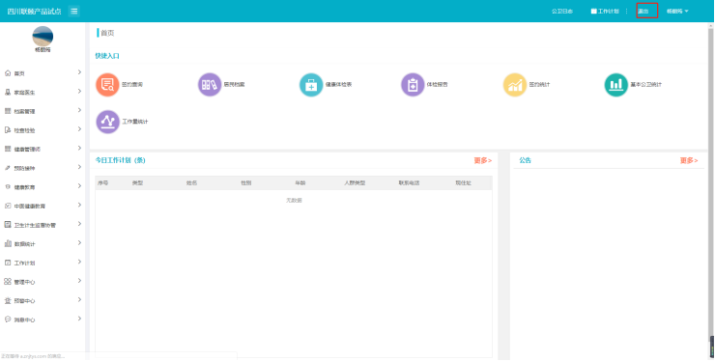Click the 今日工作计划 (条) heading
715x361 pixels.
click(121, 160)
